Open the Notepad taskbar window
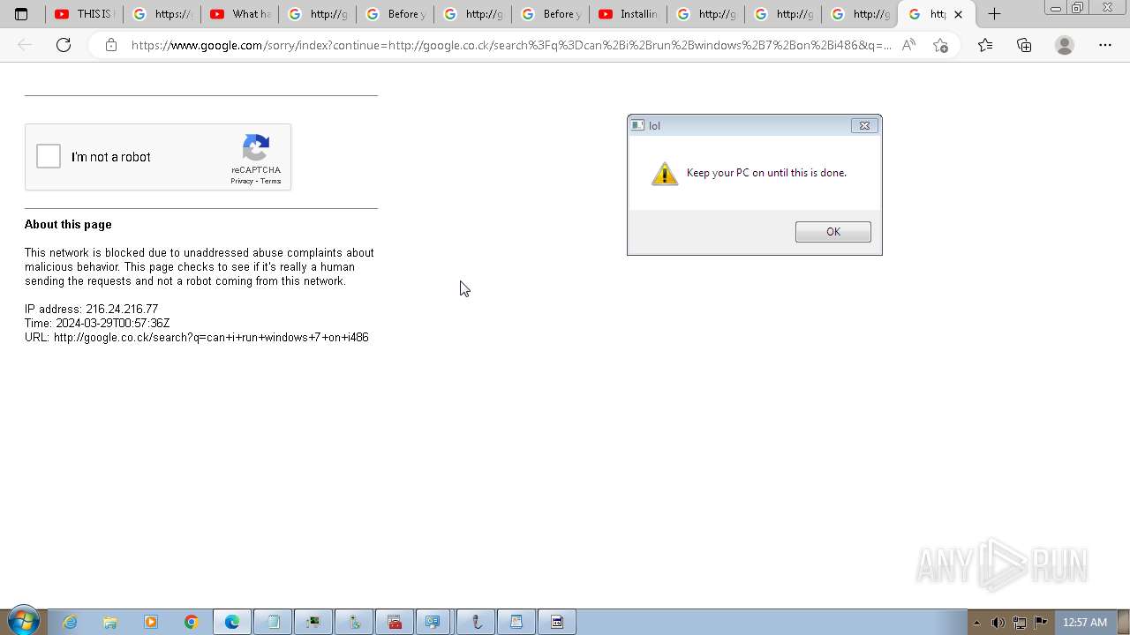The width and height of the screenshot is (1130, 635). [273, 622]
